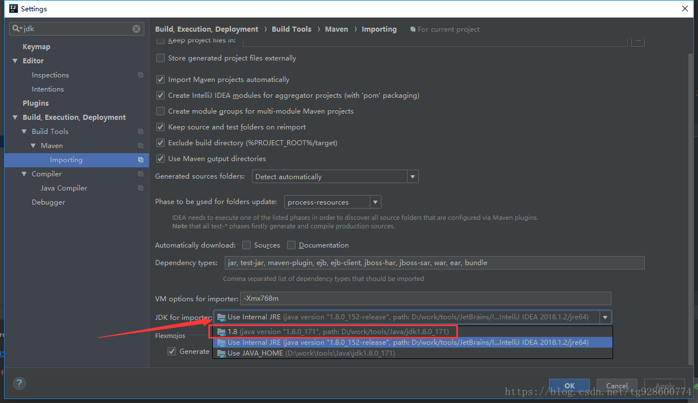The width and height of the screenshot is (698, 403).
Task: Click the project-level icon beside Importing
Action: pos(140,160)
